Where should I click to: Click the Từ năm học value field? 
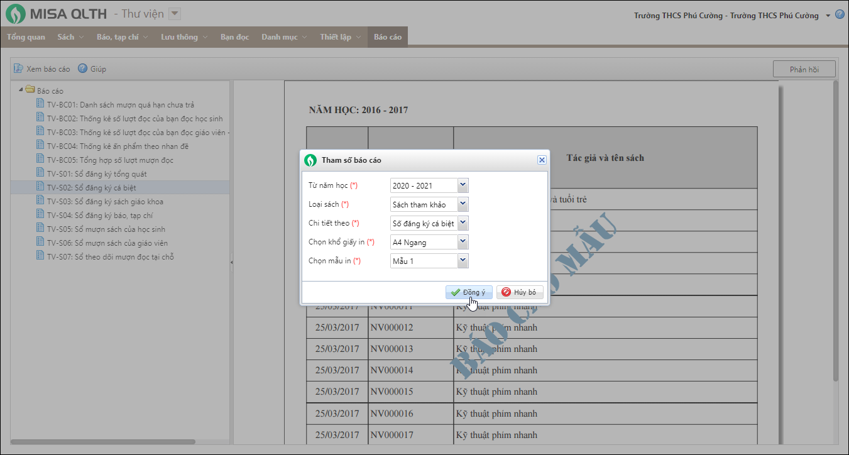tap(424, 185)
